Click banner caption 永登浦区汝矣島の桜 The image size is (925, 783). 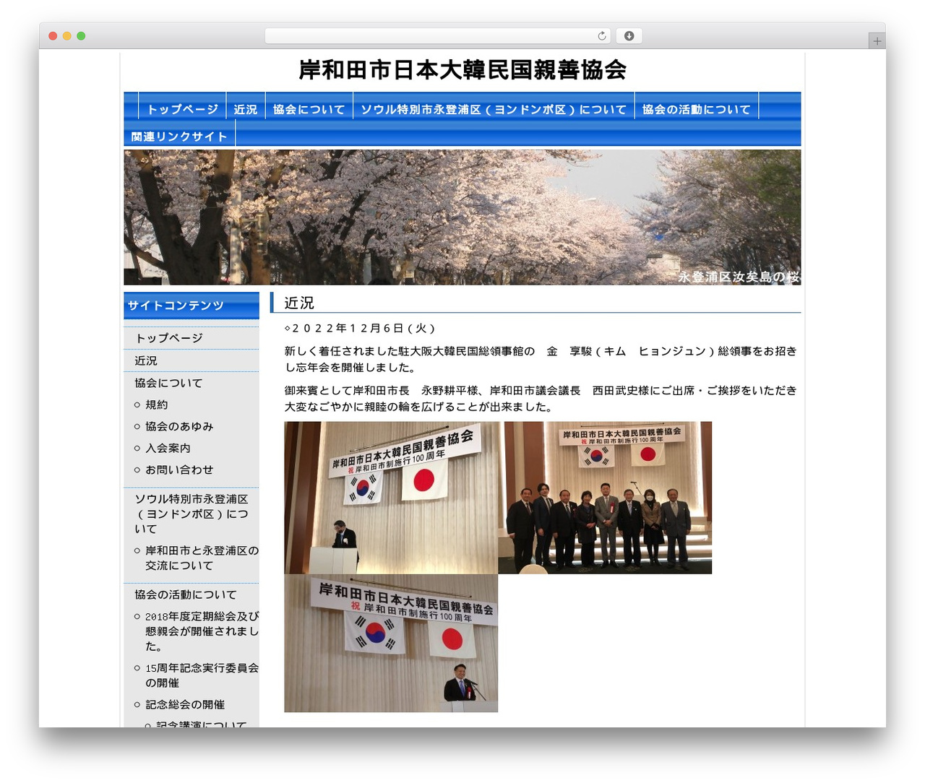pos(739,277)
